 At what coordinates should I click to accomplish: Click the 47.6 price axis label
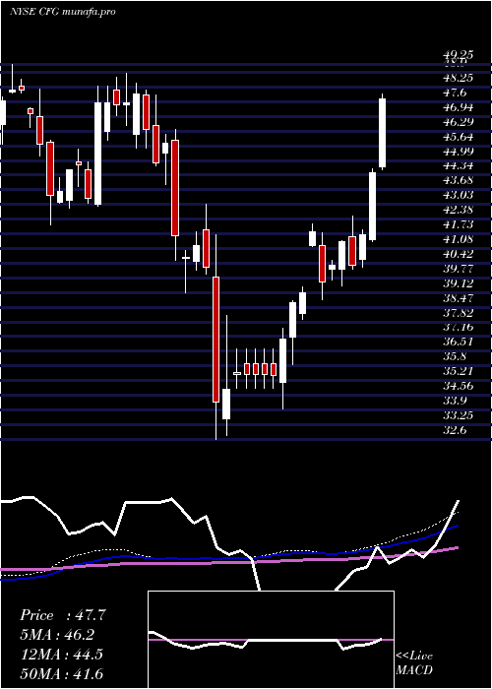click(456, 93)
